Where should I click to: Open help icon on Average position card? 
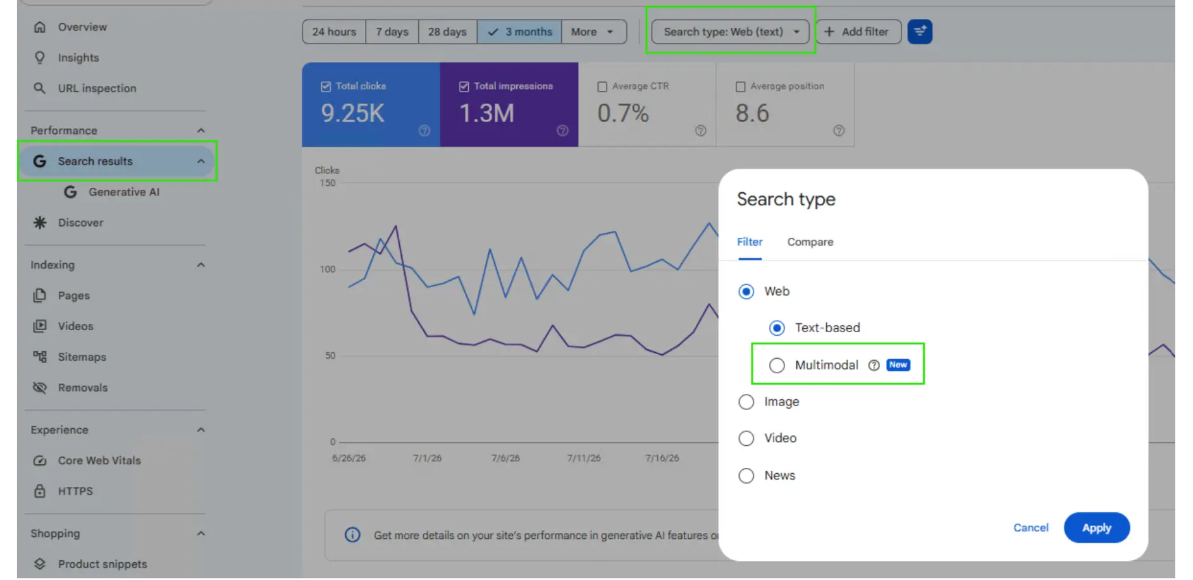(839, 130)
